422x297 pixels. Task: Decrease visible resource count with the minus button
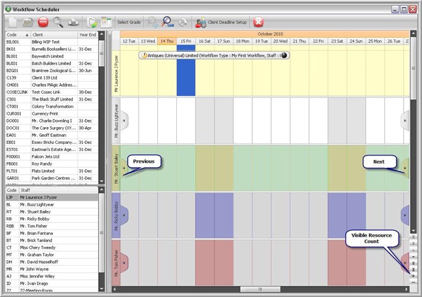pyautogui.click(x=413, y=282)
